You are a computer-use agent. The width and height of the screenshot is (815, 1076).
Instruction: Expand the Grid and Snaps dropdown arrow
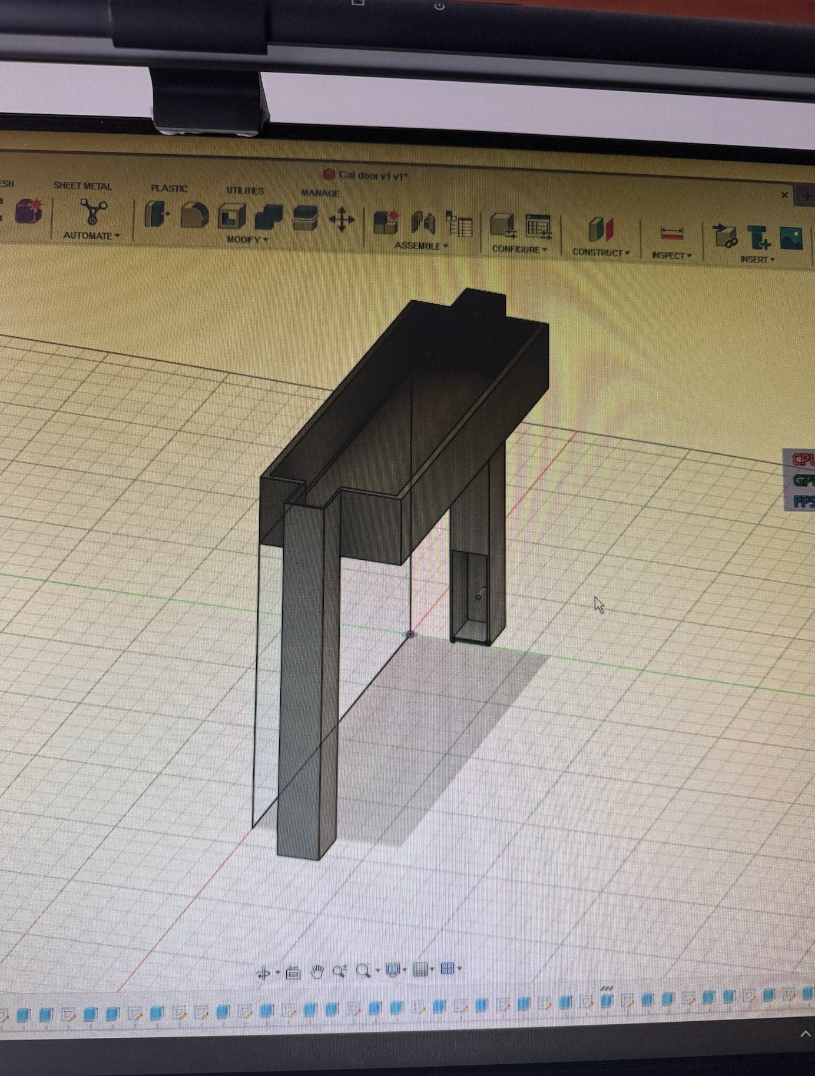pyautogui.click(x=432, y=969)
